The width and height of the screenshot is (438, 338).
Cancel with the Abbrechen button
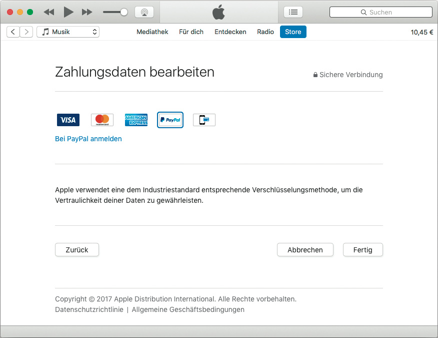(x=305, y=249)
